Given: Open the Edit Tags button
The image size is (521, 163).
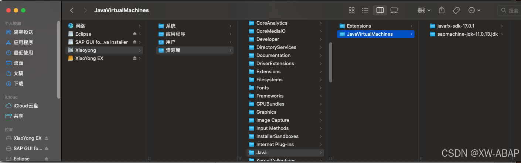Looking at the screenshot, I should click(x=456, y=10).
